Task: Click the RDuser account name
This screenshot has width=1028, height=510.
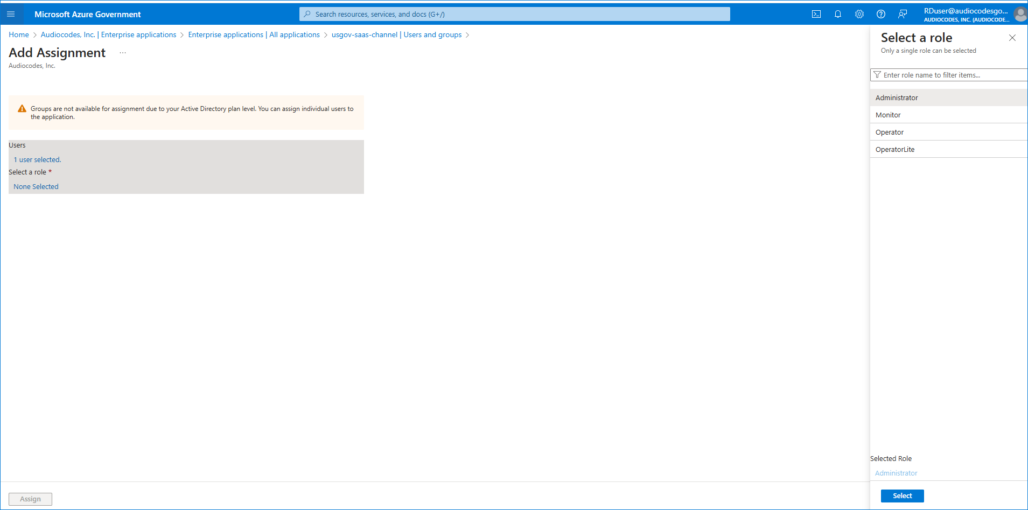Action: (966, 11)
